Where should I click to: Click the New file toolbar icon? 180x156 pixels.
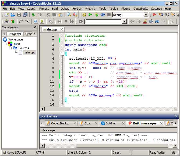(x=7, y=15)
